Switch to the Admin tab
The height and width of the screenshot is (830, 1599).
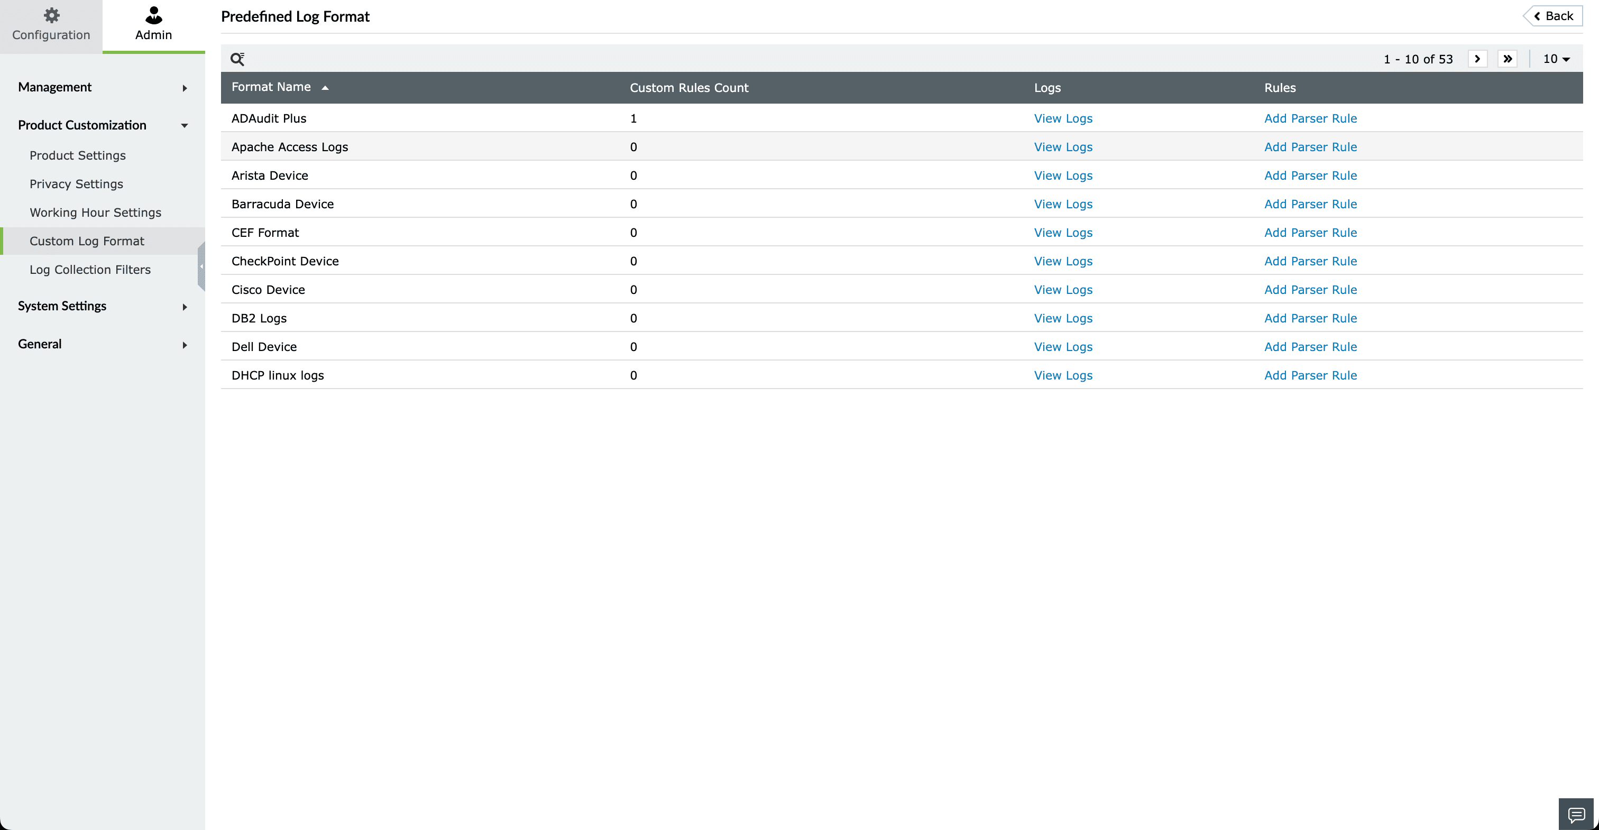pos(153,25)
